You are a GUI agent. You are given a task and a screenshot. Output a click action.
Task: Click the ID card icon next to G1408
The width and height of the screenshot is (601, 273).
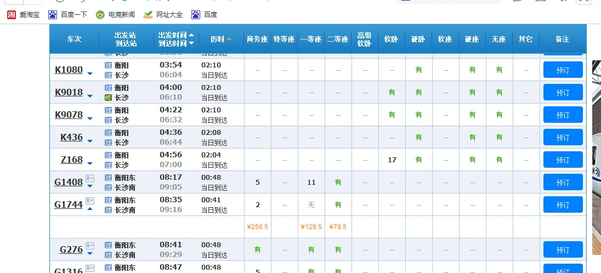(90, 178)
